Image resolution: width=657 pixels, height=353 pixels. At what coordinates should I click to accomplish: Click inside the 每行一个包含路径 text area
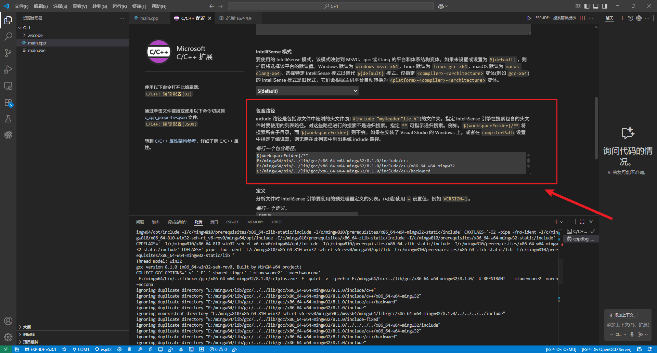point(390,163)
